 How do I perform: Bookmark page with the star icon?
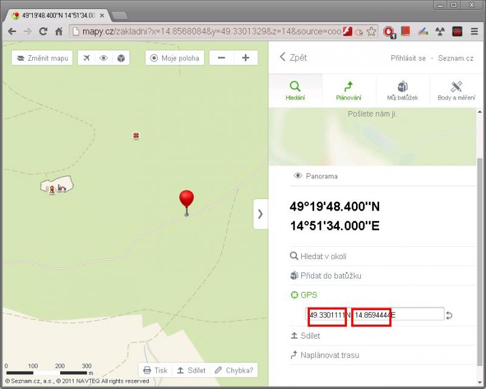click(x=371, y=31)
